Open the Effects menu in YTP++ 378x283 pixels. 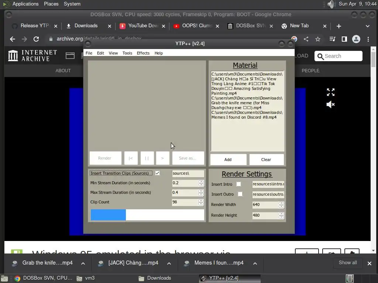click(x=143, y=53)
